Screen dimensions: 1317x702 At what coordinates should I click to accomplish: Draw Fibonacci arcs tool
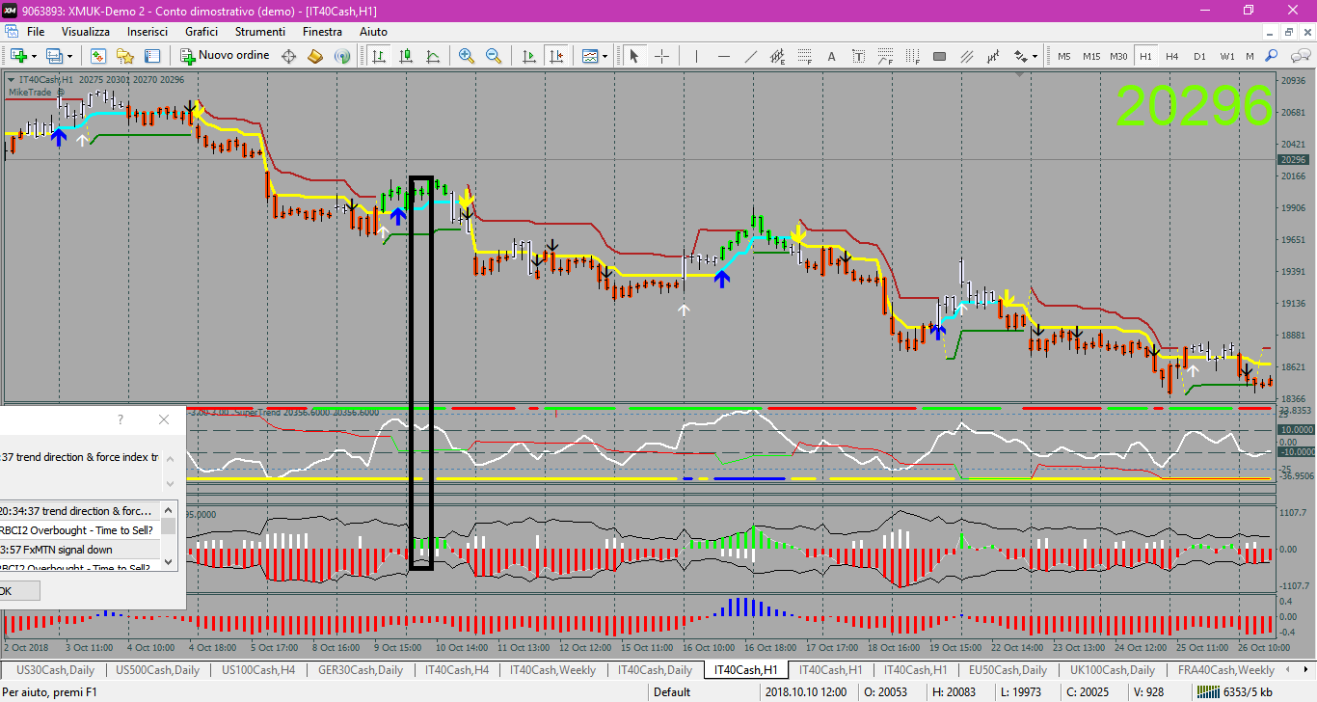point(885,56)
